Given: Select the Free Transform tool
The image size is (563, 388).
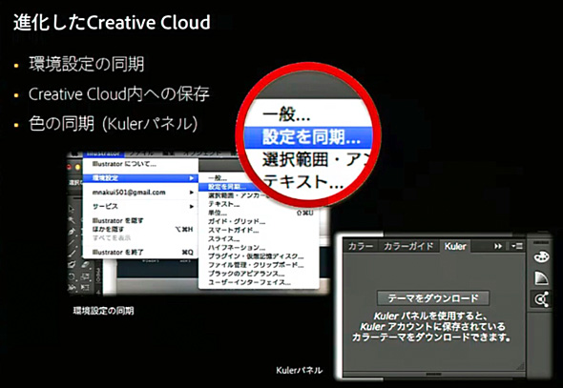Looking at the screenshot, I should pyautogui.click(x=85, y=288).
